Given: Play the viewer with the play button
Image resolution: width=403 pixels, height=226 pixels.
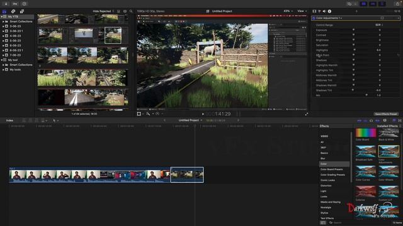Looking at the screenshot, I should tap(203, 114).
